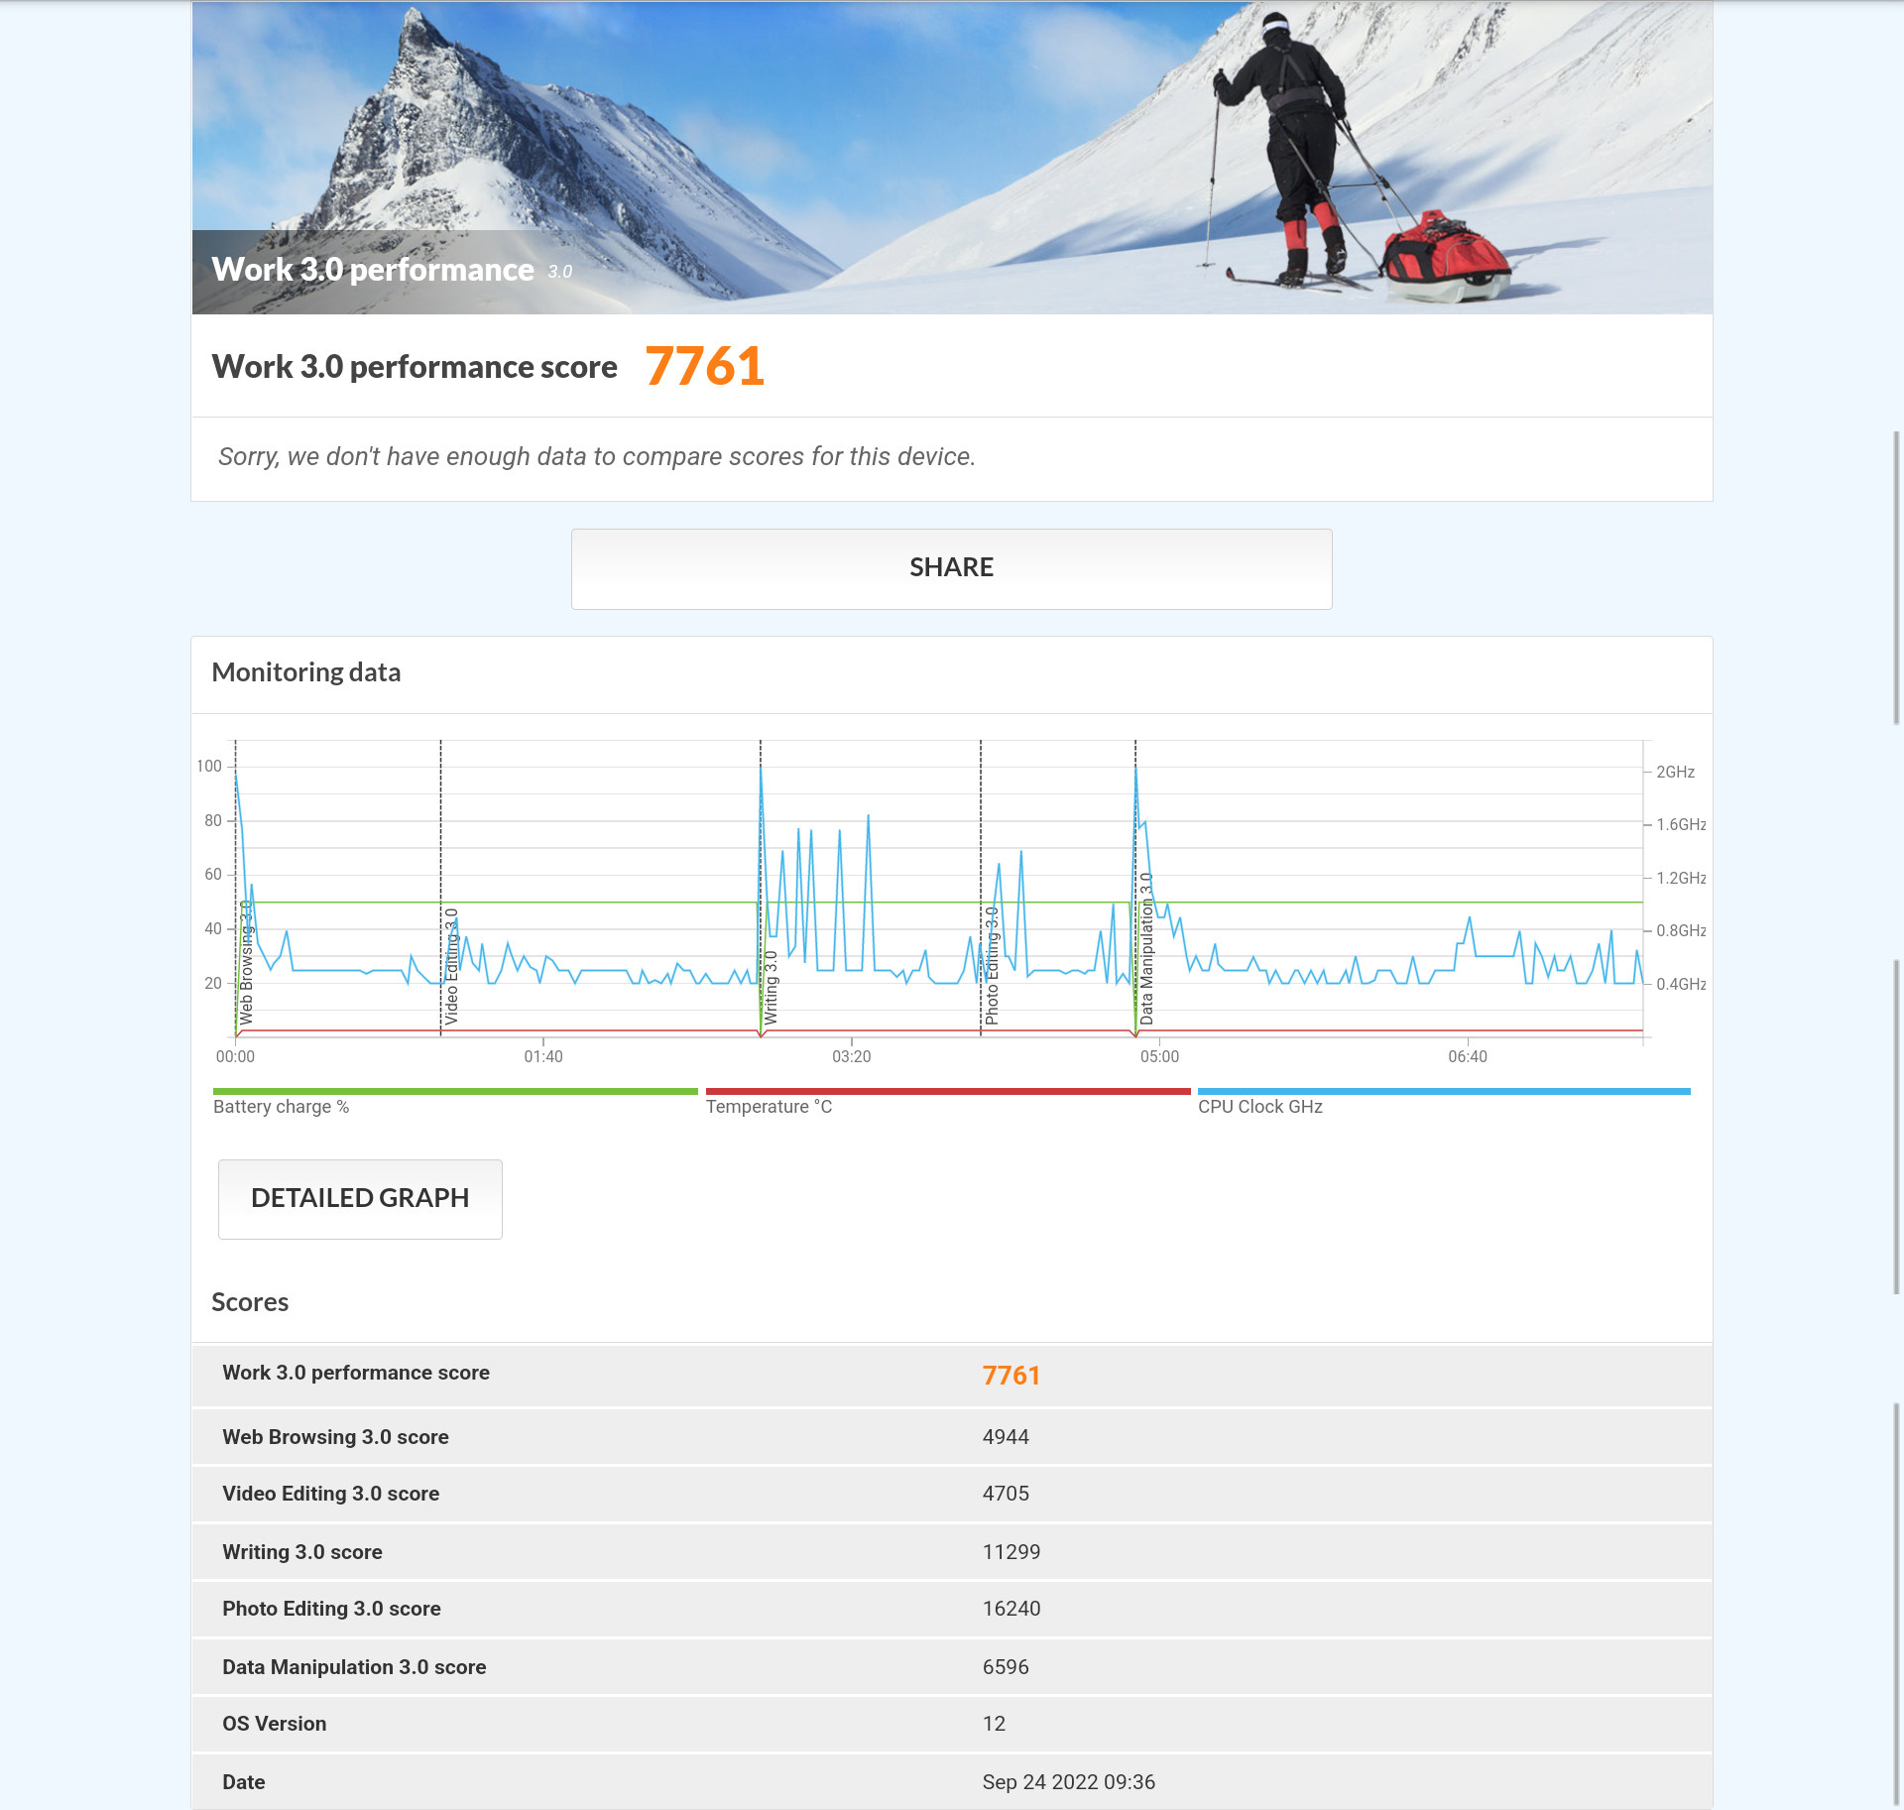The width and height of the screenshot is (1904, 1810).
Task: Click the Writing 3.0 timeline marker
Action: tap(771, 988)
